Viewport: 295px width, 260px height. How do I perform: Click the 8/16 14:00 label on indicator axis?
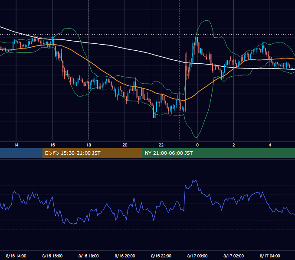[x=16, y=256]
